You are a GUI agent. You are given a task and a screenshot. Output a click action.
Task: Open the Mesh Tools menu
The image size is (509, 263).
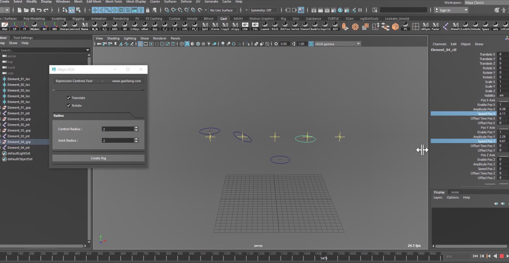click(x=113, y=2)
